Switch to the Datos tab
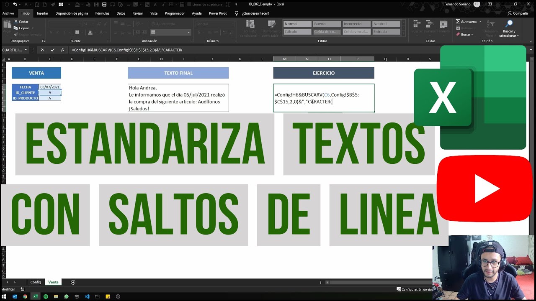 pyautogui.click(x=121, y=13)
